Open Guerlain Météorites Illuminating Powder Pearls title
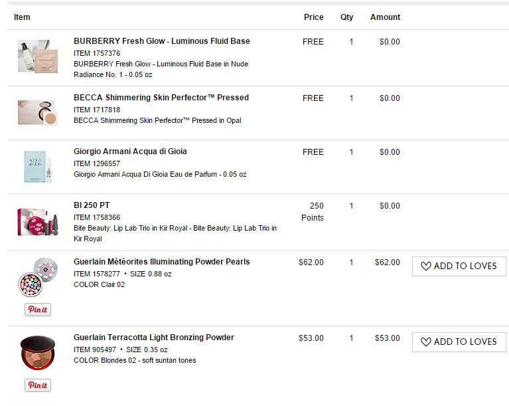This screenshot has height=406, width=509. [x=162, y=262]
